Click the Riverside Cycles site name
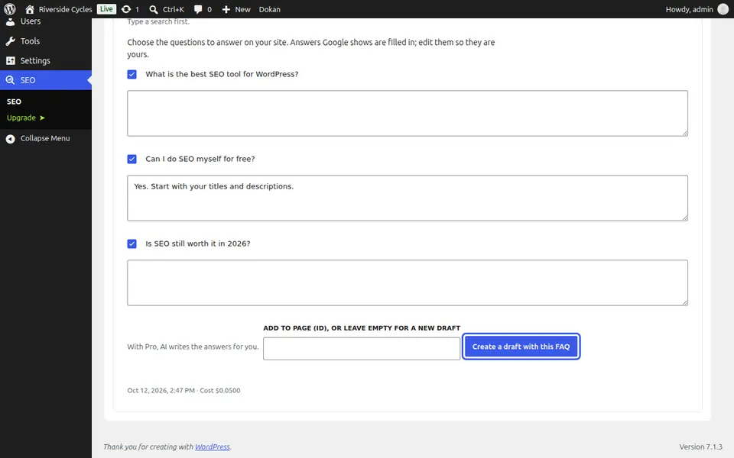The width and height of the screenshot is (734, 458). (66, 9)
